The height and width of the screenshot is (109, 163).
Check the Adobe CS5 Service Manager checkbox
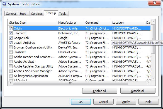[11, 71]
